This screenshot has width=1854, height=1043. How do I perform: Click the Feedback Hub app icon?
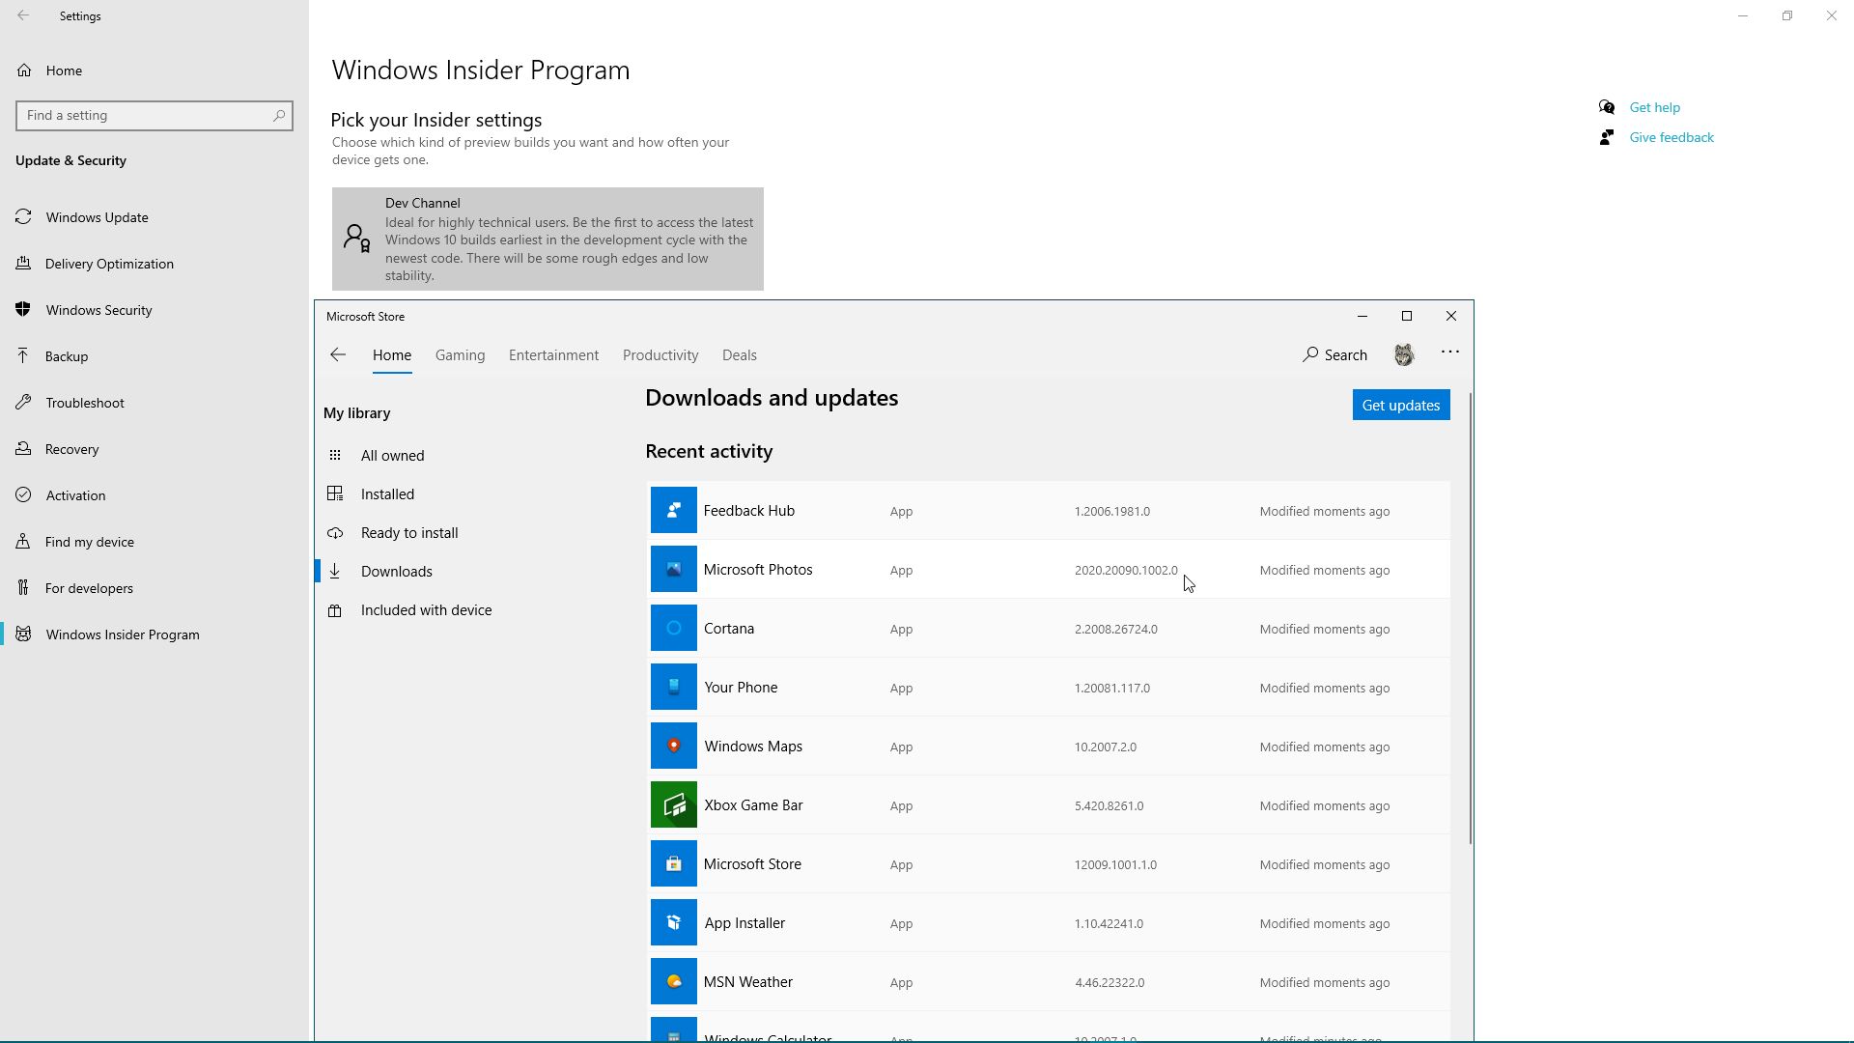[x=673, y=511]
